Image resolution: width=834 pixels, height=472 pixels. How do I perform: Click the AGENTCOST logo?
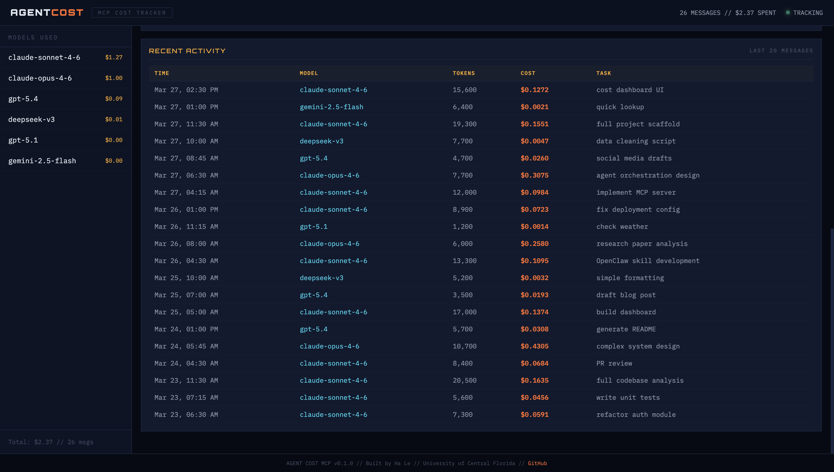coord(47,13)
